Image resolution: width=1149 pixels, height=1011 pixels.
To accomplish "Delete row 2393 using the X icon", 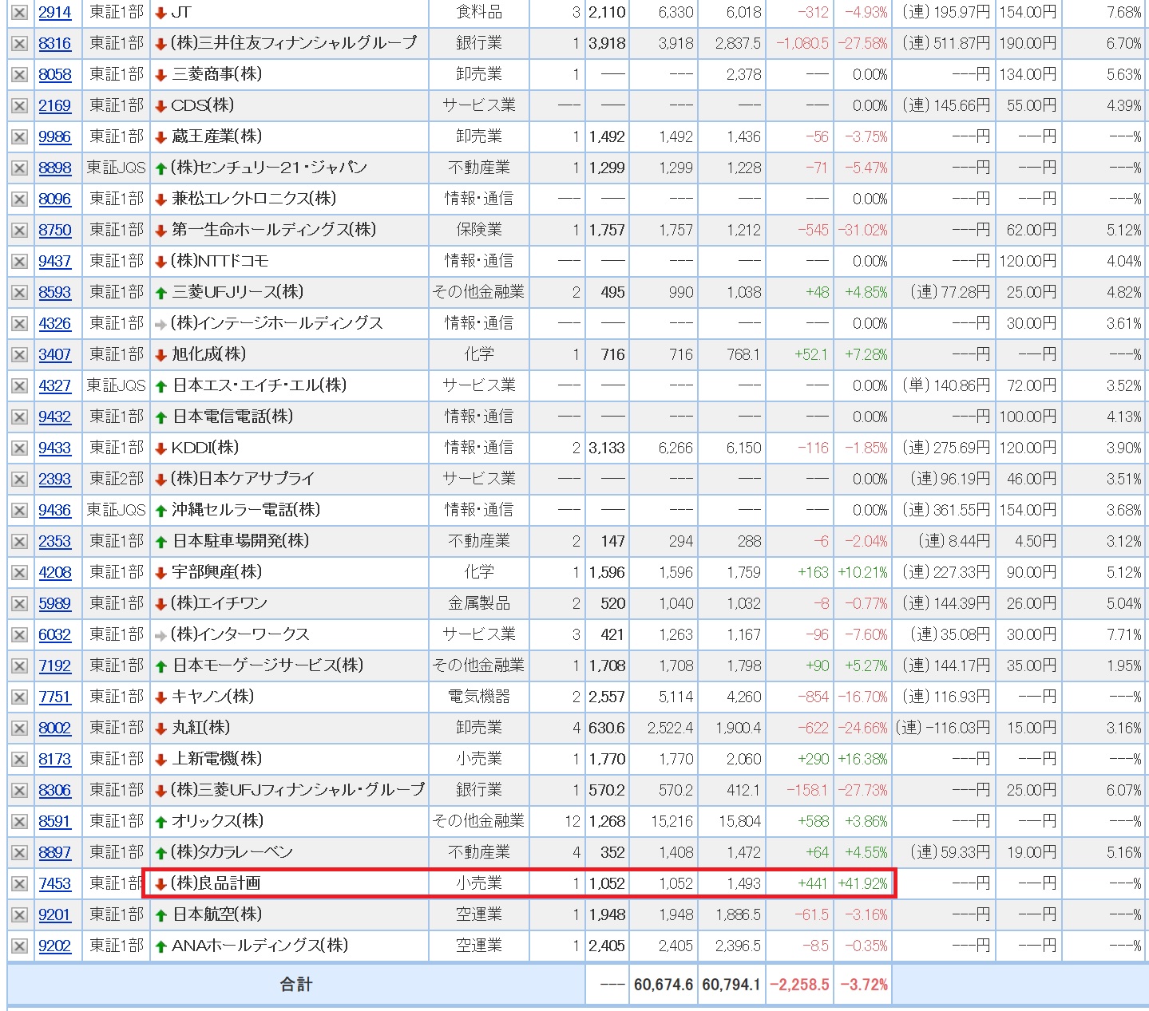I will pyautogui.click(x=20, y=480).
